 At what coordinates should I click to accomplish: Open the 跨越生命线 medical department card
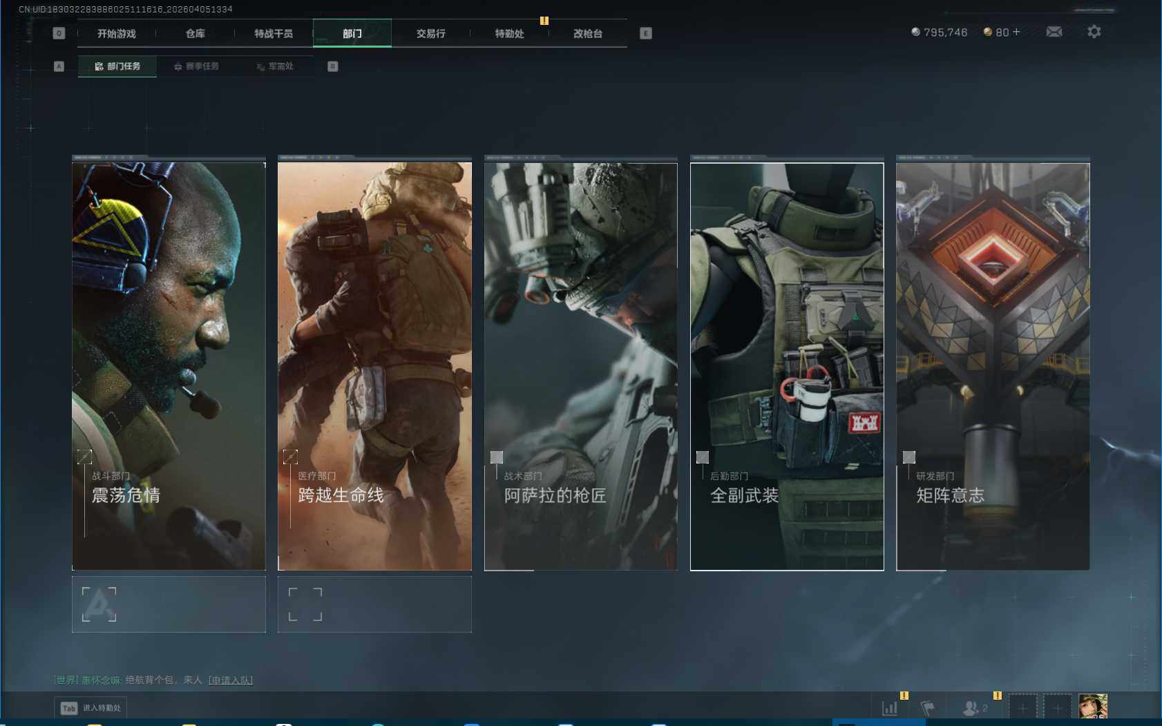tap(374, 366)
